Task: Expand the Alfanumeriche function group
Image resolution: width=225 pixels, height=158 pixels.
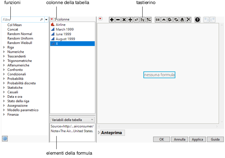Action: point(4,65)
